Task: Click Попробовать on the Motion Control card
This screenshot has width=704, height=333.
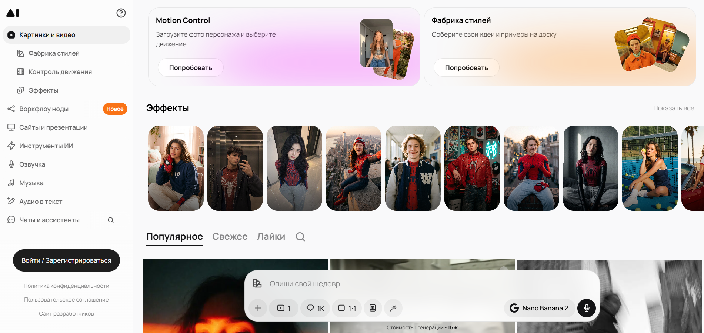Action: pyautogui.click(x=191, y=68)
